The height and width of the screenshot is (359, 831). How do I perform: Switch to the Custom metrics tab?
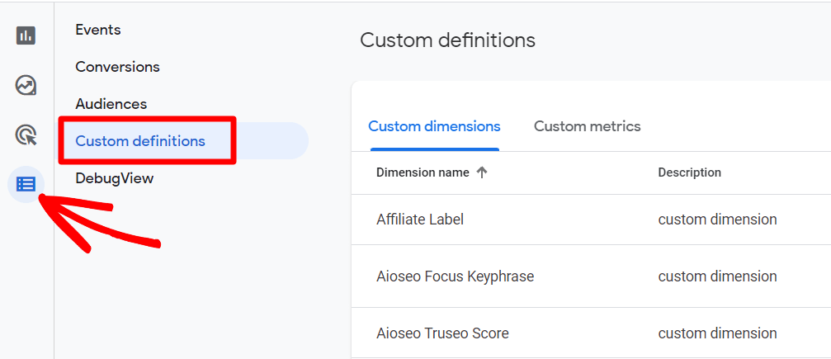588,126
